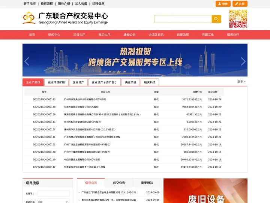Switch to 企业资产 tab

(78, 82)
